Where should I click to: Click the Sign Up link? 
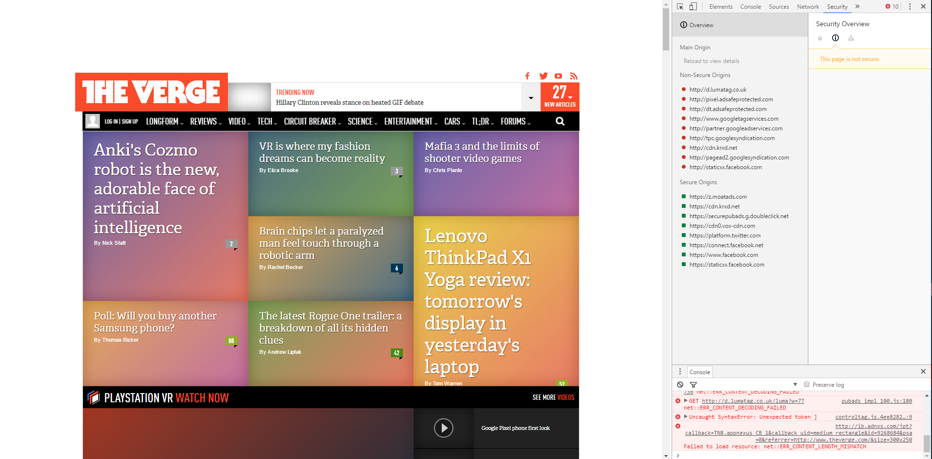(x=130, y=122)
